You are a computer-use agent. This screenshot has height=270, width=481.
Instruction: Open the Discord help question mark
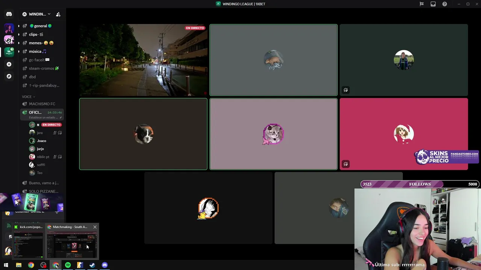(445, 4)
